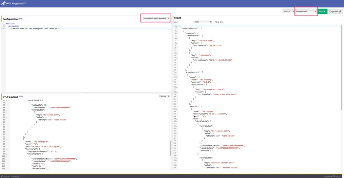Collapse line 22 scope in Result
This screenshot has width=344, height=178.
click(x=177, y=77)
